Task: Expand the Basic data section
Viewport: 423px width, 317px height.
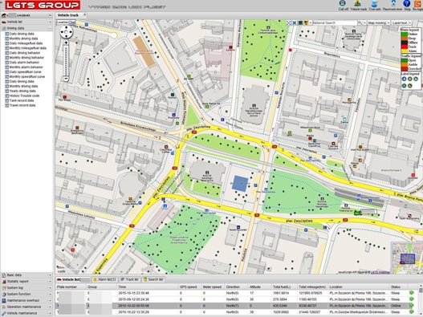Action: click(x=50, y=275)
